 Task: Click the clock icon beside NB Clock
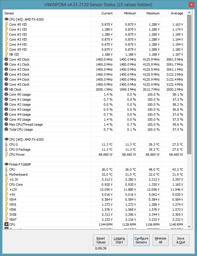pyautogui.click(x=6, y=89)
